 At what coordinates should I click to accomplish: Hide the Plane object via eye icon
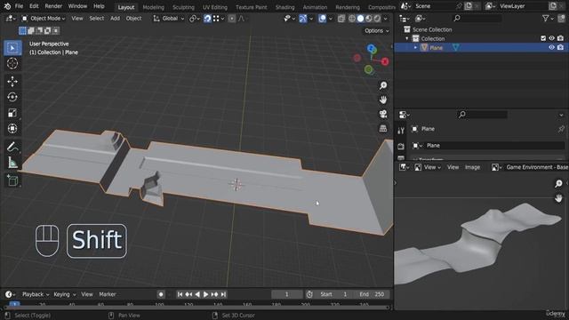(551, 47)
